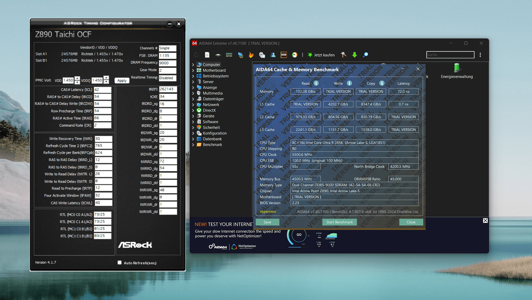Open the three-dot menu in AIDA64

(x=480, y=55)
